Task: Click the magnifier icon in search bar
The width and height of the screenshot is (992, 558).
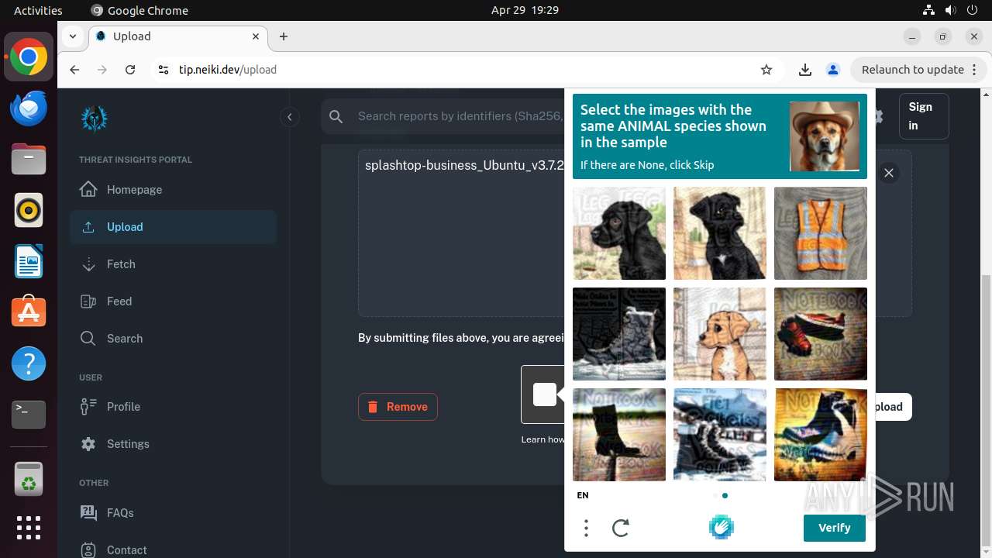Action: pyautogui.click(x=336, y=116)
